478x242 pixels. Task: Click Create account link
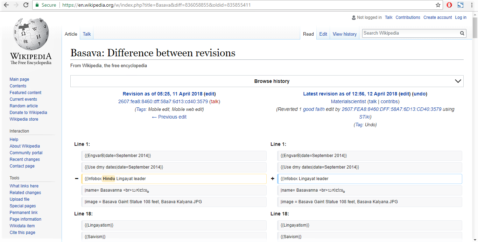437,17
